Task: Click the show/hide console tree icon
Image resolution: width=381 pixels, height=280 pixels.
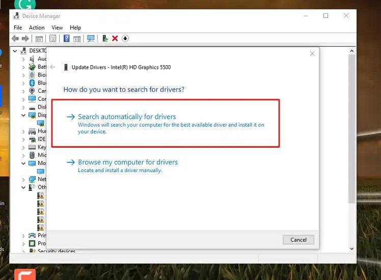Action: click(39, 38)
